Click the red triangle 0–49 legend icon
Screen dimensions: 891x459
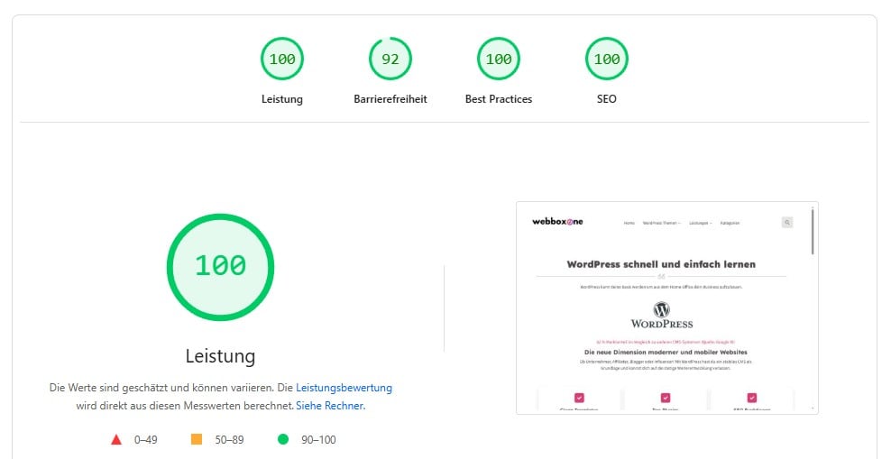tap(115, 439)
